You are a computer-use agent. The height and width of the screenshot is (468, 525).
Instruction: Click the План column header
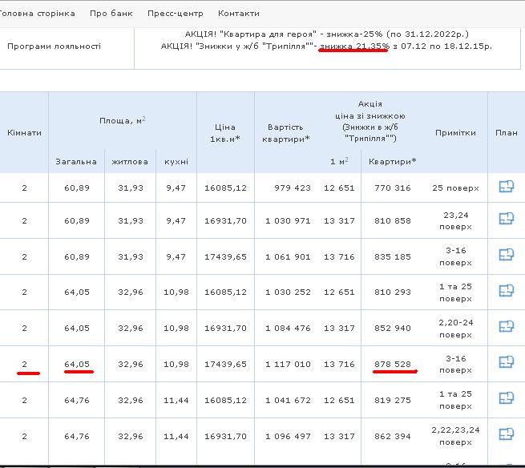[507, 133]
